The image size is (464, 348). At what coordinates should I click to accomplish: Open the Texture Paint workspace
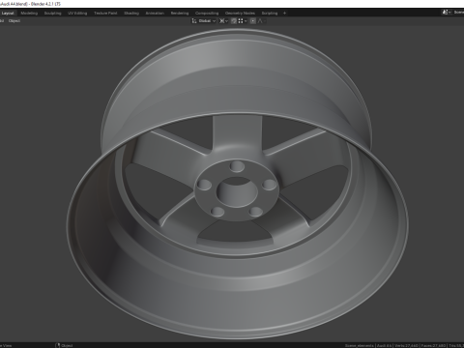point(105,14)
